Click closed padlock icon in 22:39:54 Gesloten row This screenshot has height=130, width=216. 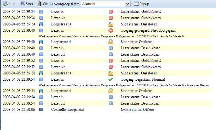(x=111, y=91)
